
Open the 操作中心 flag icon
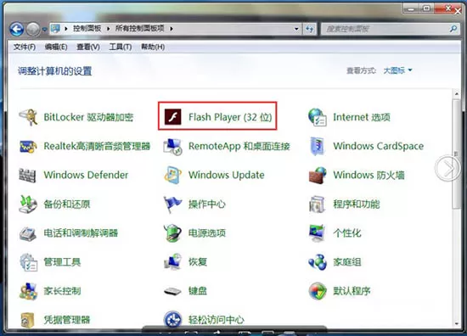tap(172, 204)
